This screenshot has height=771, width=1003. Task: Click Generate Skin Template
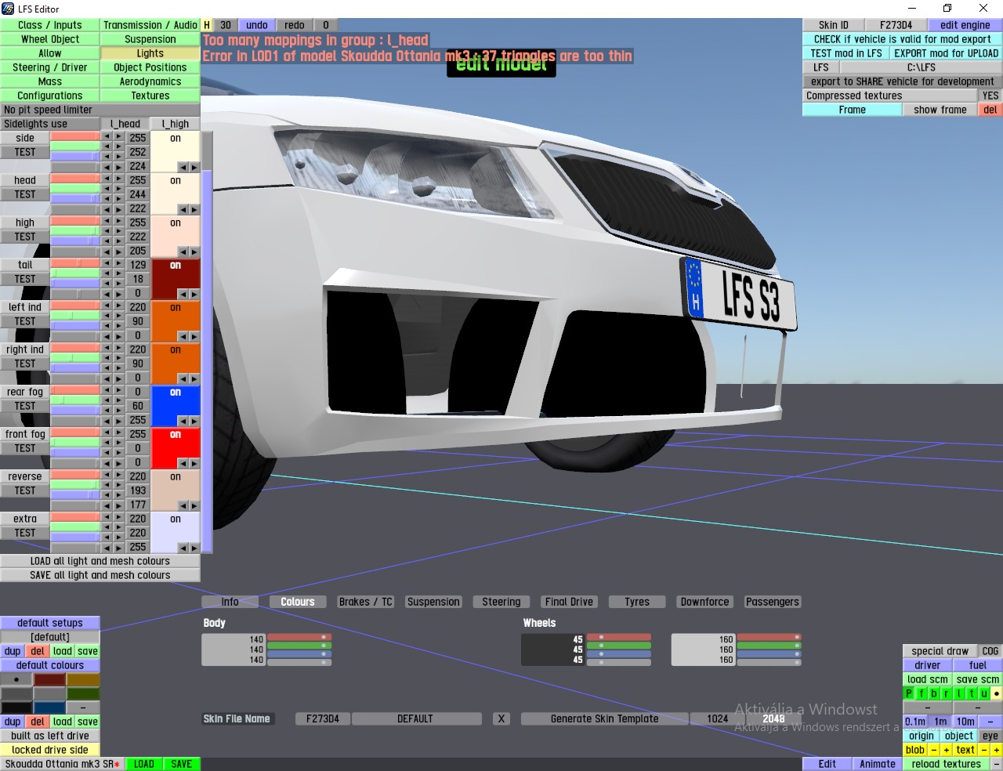point(605,719)
